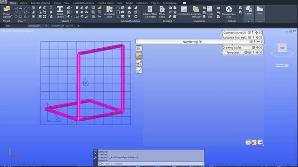Select the Circle draw tool
298x167 pixels.
[26, 12]
